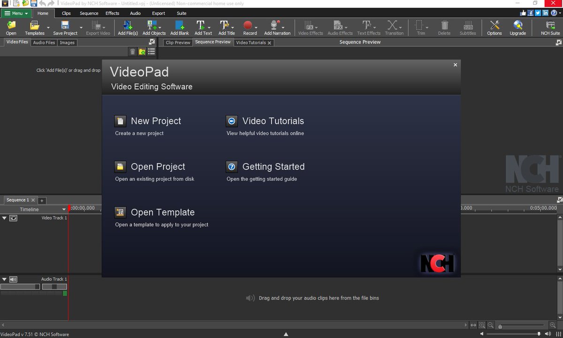The width and height of the screenshot is (563, 338).
Task: Adjust the timeline zoom slider
Action: (522, 326)
